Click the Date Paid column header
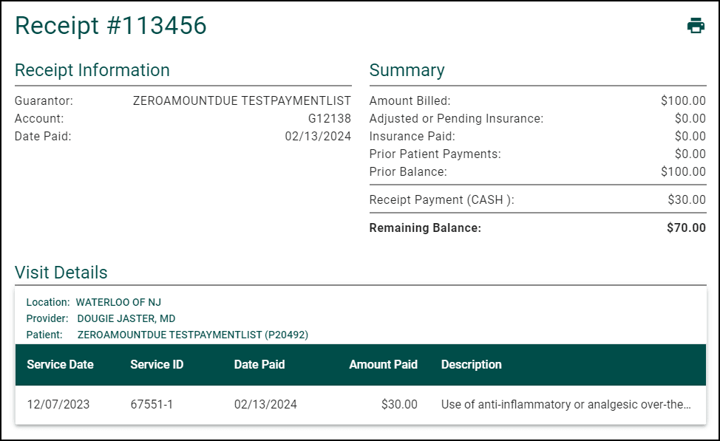 259,364
